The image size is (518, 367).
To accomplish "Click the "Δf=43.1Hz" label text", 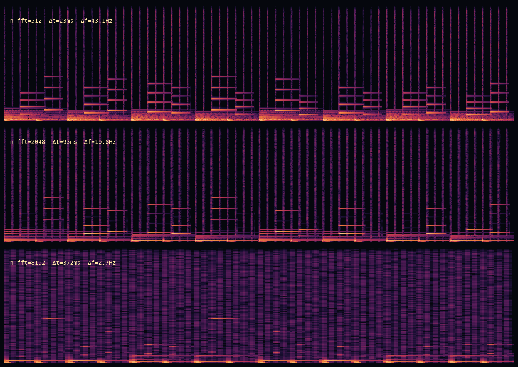I will click(x=97, y=21).
